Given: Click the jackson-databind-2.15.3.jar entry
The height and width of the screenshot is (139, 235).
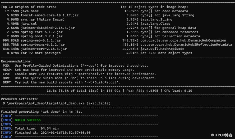Looking at the screenshot, I should click(48, 28).
